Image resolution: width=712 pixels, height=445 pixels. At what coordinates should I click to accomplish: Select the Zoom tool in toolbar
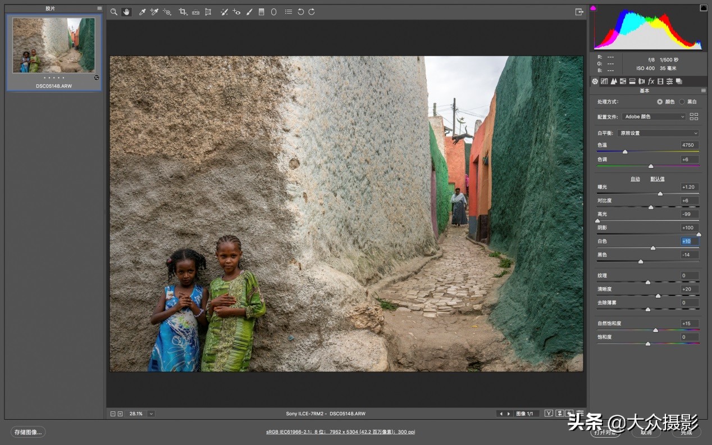tap(114, 12)
